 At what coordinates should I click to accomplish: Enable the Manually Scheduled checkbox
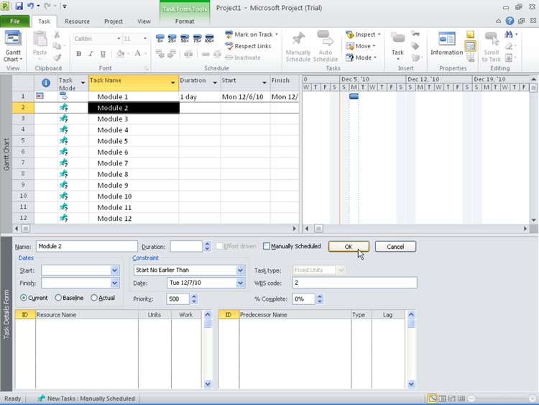267,247
